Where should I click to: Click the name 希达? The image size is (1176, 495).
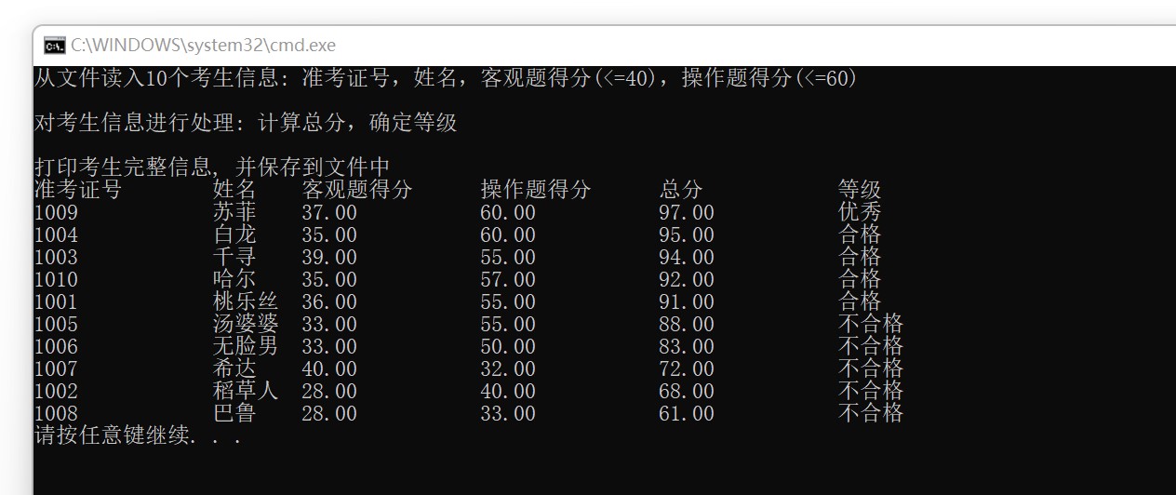pyautogui.click(x=234, y=368)
